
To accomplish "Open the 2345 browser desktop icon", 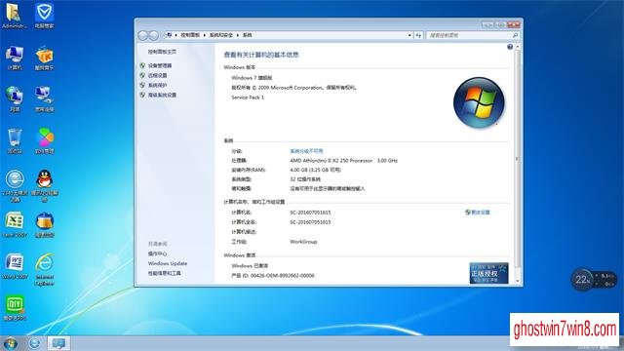I will click(x=15, y=186).
